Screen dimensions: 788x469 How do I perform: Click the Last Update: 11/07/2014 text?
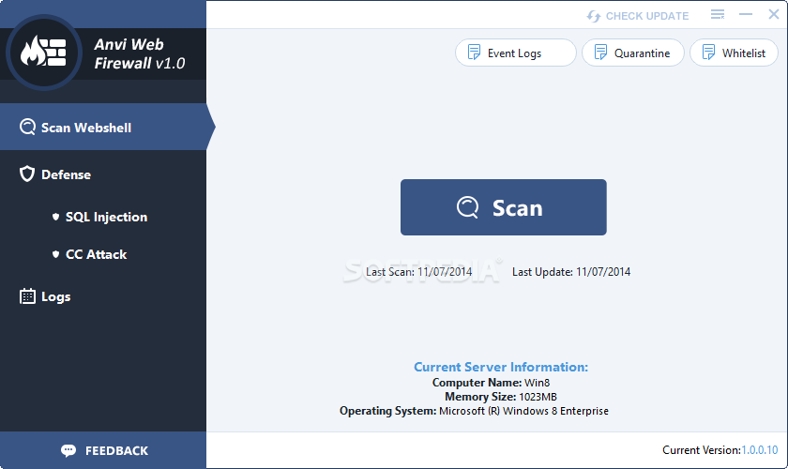571,272
